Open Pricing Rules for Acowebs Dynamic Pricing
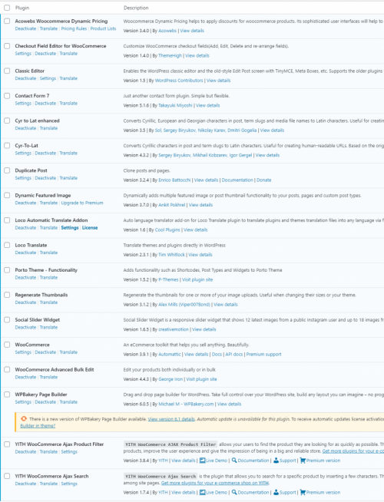This screenshot has width=384, height=502. pyautogui.click(x=74, y=28)
